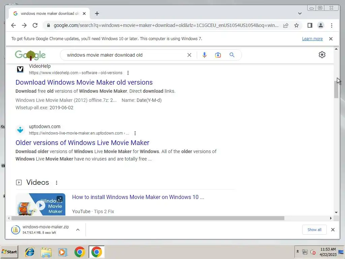The image size is (345, 259).
Task: Show hidden system tray icons
Action: point(297,252)
